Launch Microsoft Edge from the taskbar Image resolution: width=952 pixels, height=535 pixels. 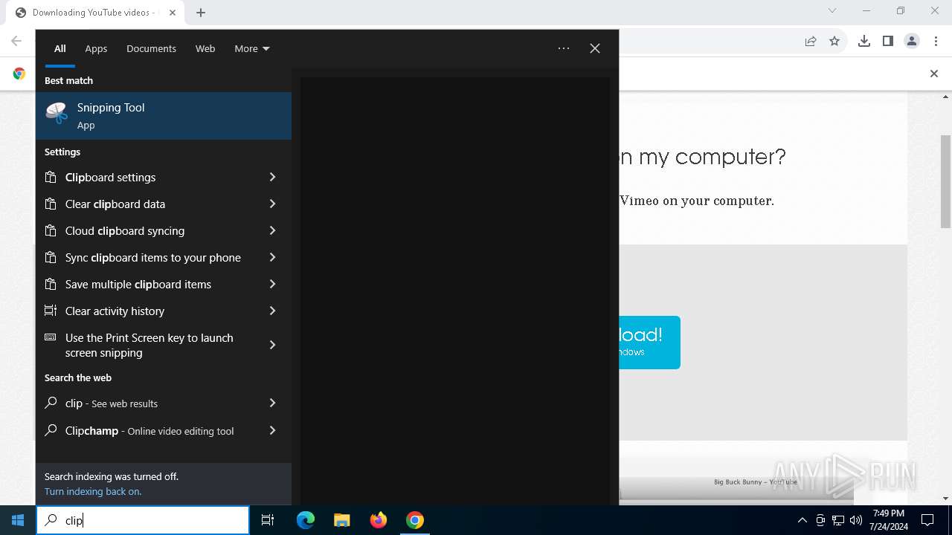click(306, 520)
